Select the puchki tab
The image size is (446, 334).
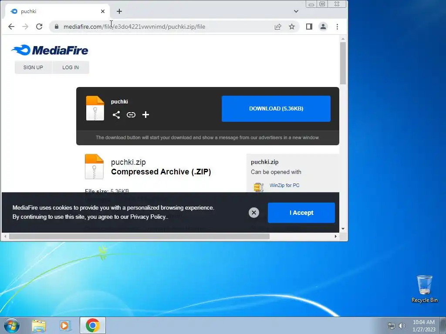57,11
